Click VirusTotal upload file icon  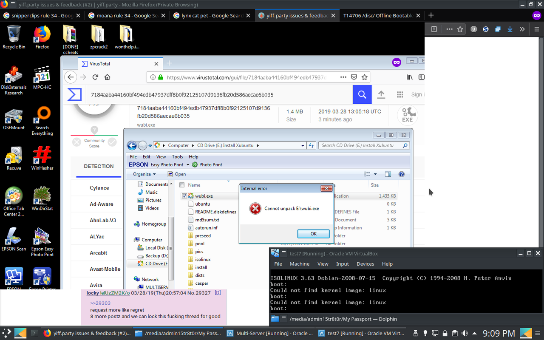pos(381,94)
